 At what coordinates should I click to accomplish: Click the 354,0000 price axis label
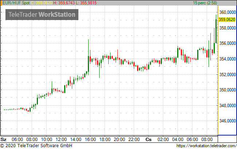[x=228, y=59]
